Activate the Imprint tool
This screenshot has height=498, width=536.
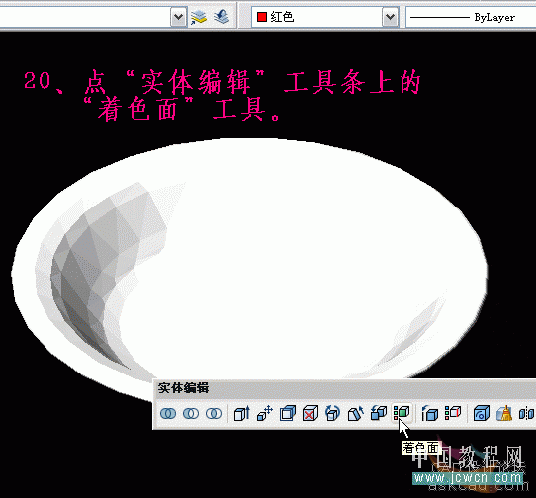(x=482, y=414)
